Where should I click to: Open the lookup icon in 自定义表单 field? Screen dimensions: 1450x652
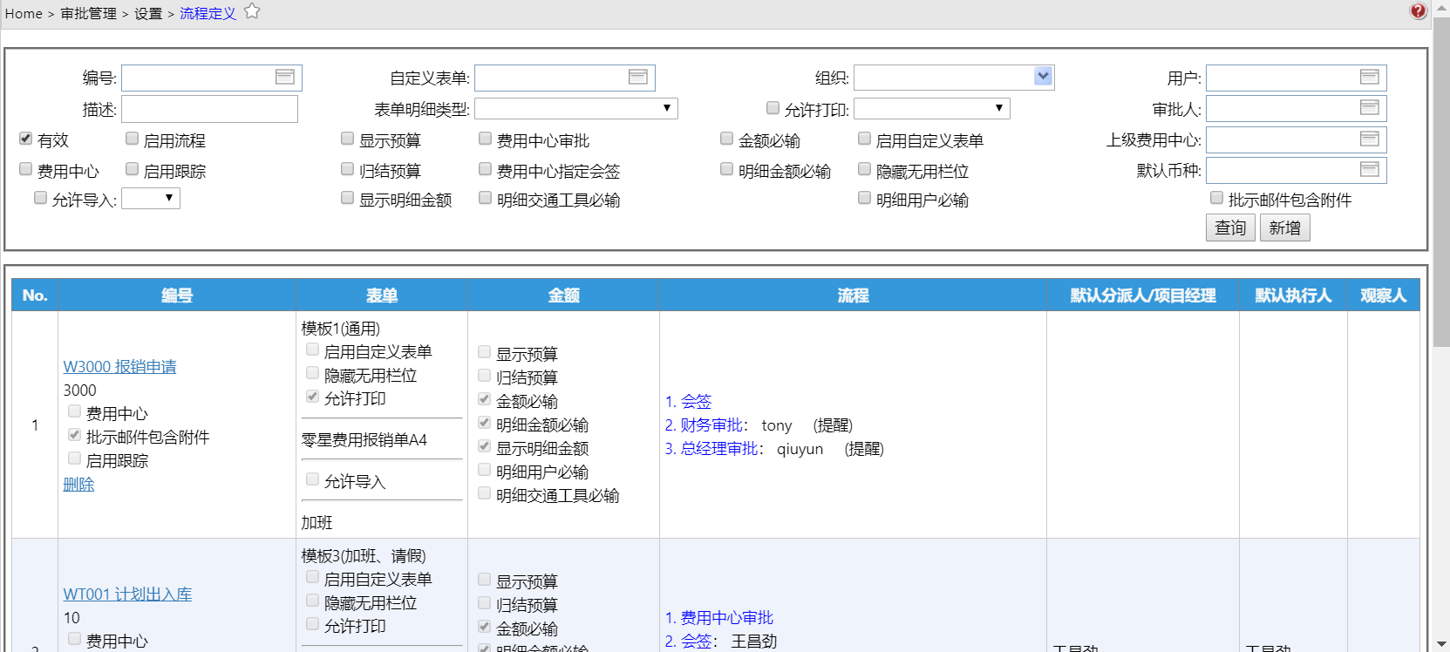point(638,77)
